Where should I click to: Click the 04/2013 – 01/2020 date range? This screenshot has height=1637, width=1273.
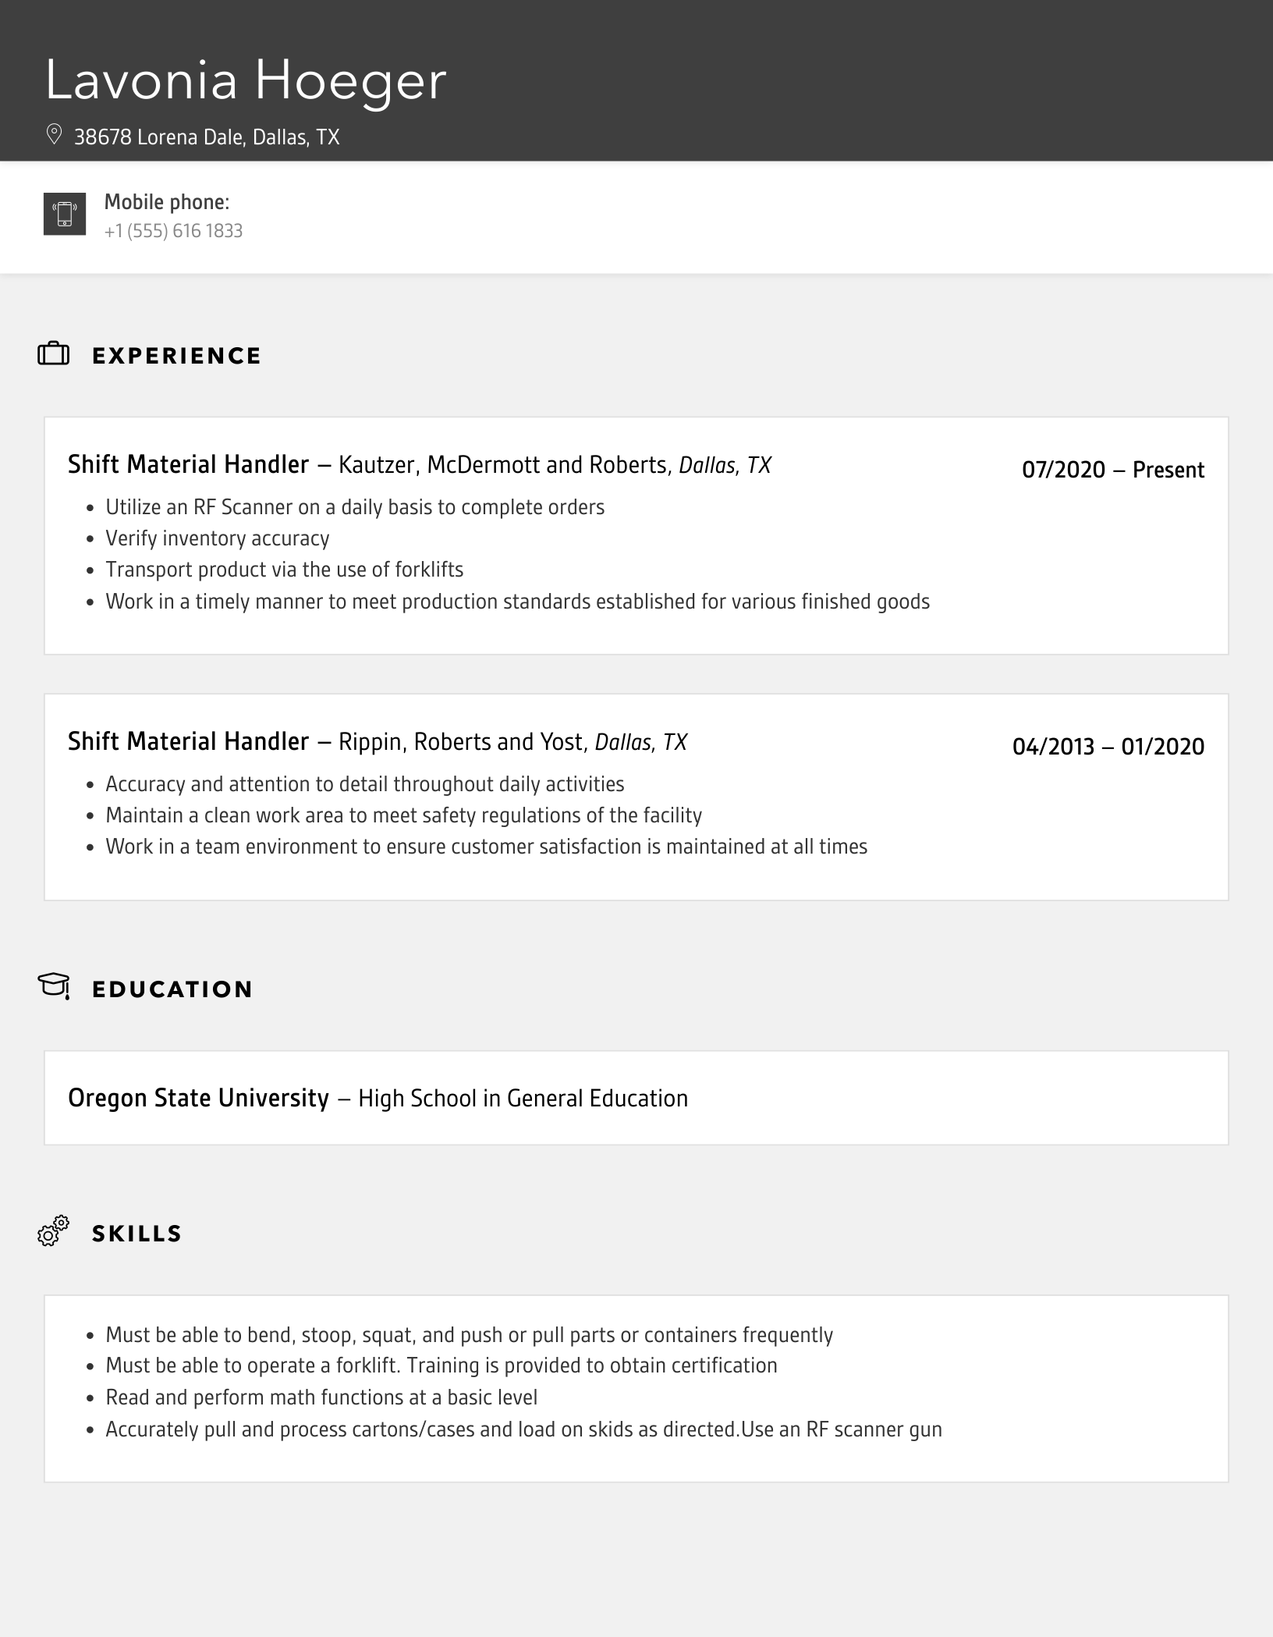[x=1108, y=747]
